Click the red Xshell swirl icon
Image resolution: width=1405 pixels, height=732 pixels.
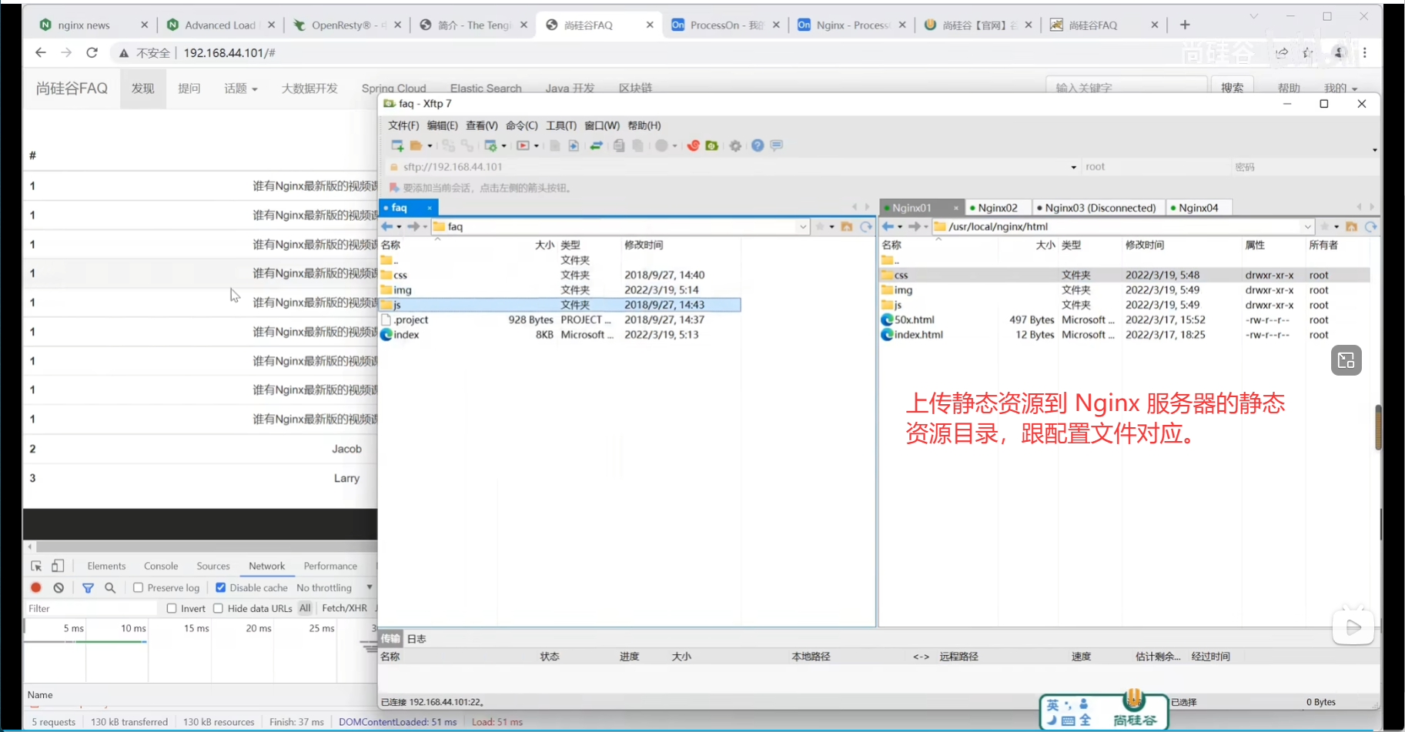(x=694, y=145)
